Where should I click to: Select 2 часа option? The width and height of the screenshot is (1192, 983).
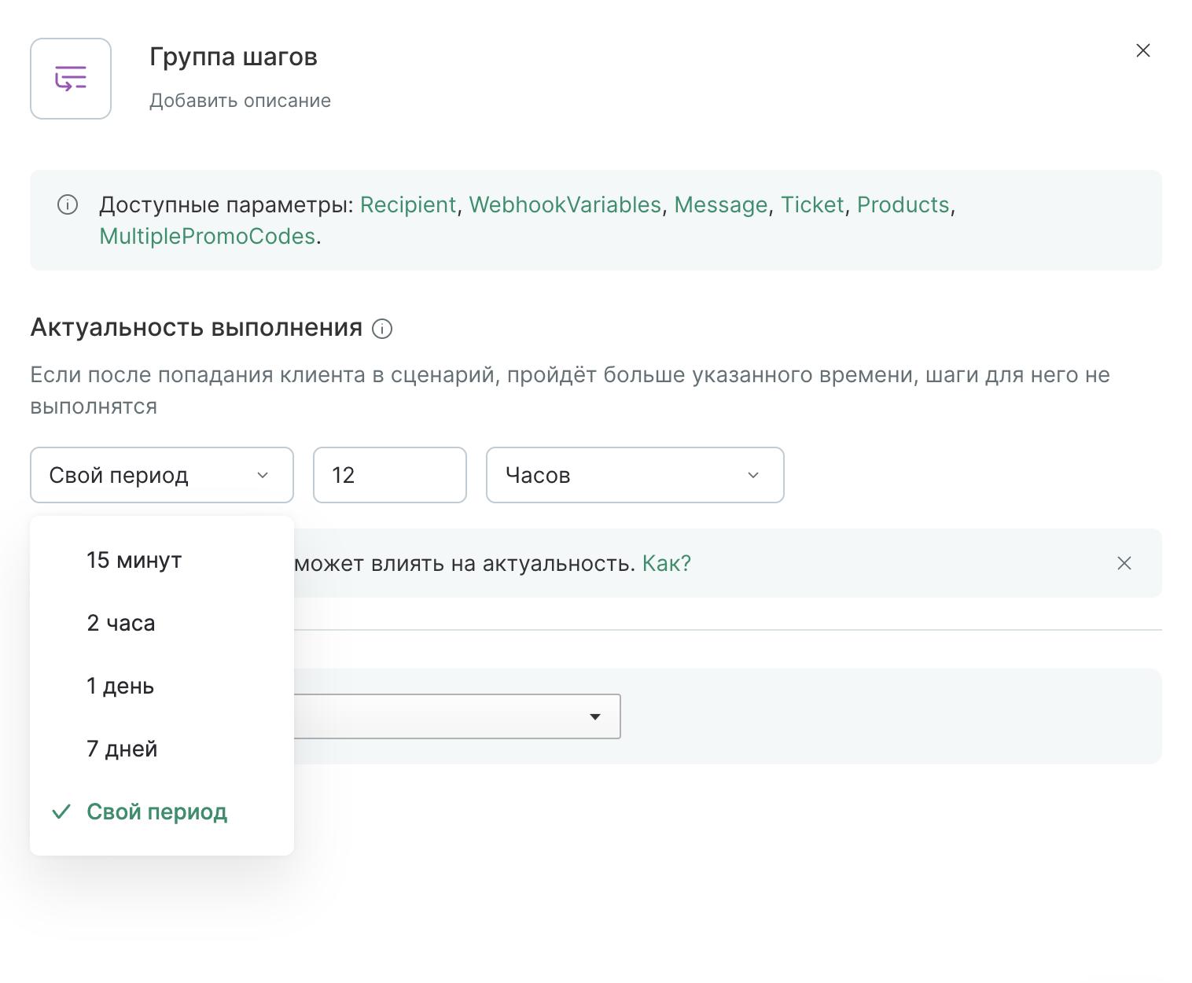[x=162, y=623]
